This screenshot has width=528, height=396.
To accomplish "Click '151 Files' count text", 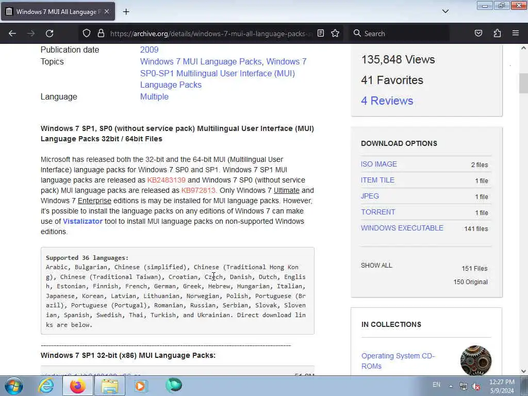I will click(474, 268).
